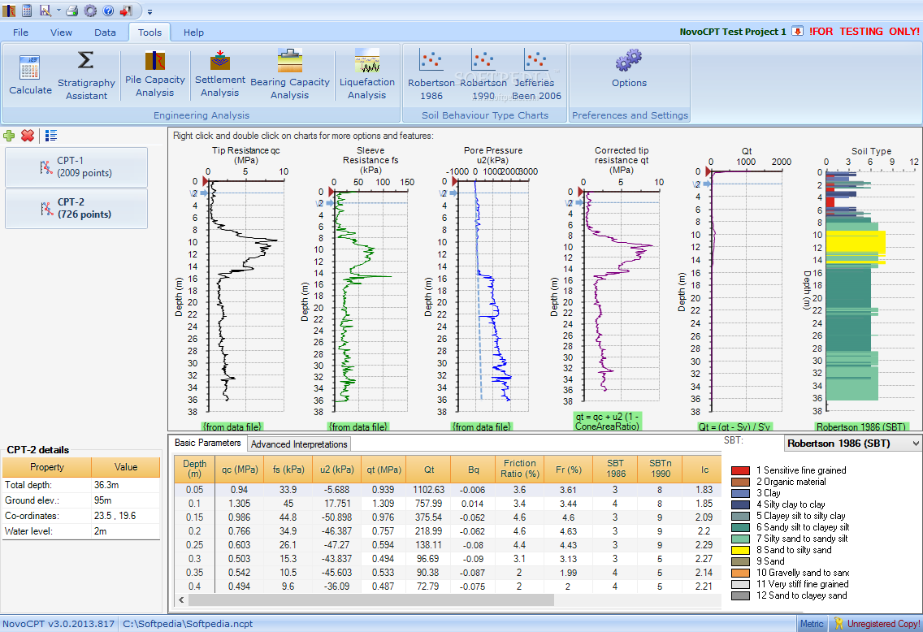
Task: Open the View ribbon tab
Action: [x=61, y=32]
